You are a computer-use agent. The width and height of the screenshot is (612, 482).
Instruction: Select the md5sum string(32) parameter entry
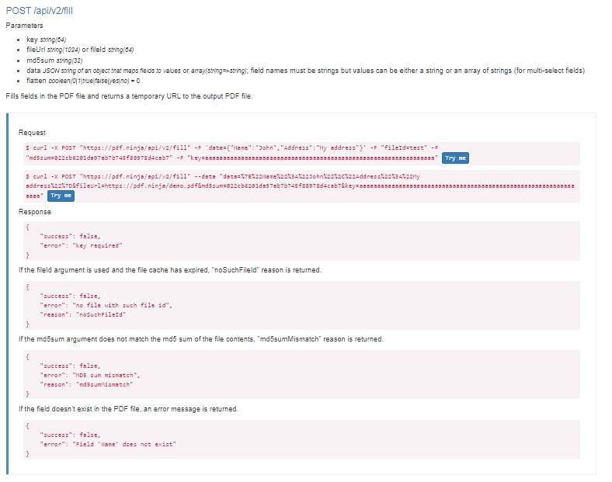[x=54, y=61]
